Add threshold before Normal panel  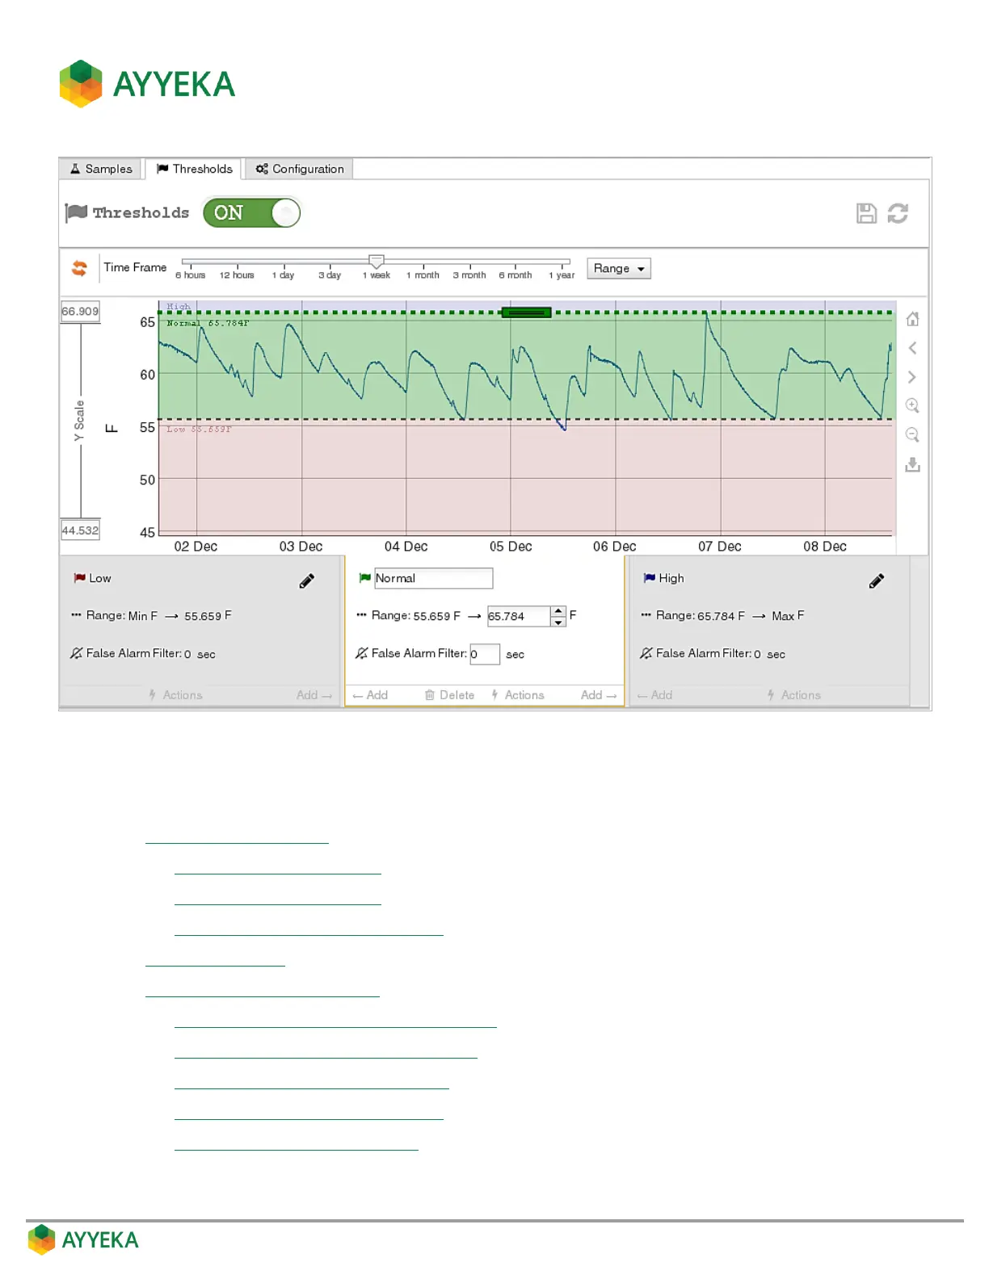pyautogui.click(x=370, y=695)
